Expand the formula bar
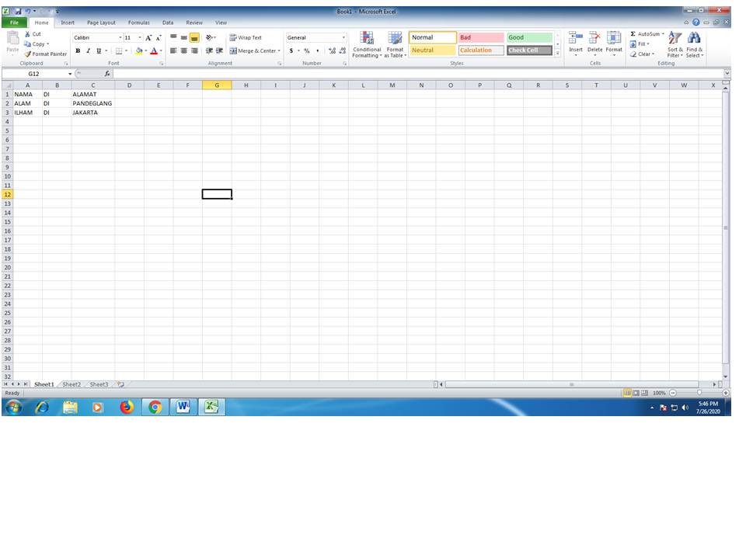 coord(727,73)
